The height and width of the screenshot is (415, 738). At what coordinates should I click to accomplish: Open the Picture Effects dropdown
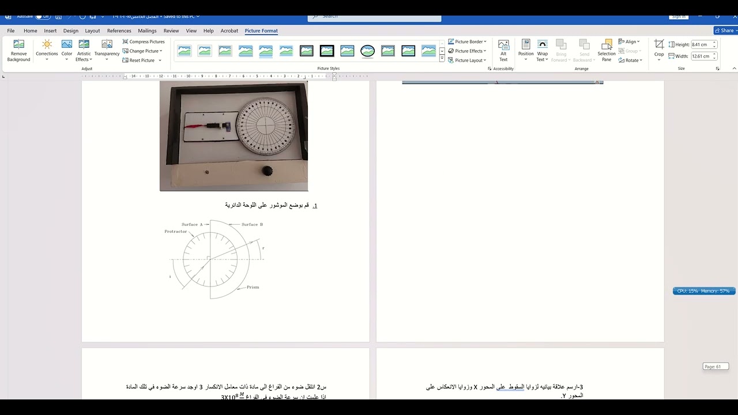pyautogui.click(x=468, y=51)
